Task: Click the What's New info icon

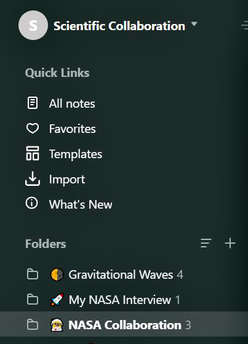Action: 32,203
